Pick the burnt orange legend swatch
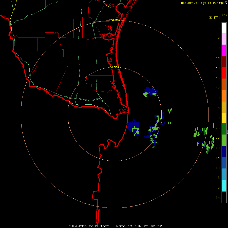 (224, 84)
